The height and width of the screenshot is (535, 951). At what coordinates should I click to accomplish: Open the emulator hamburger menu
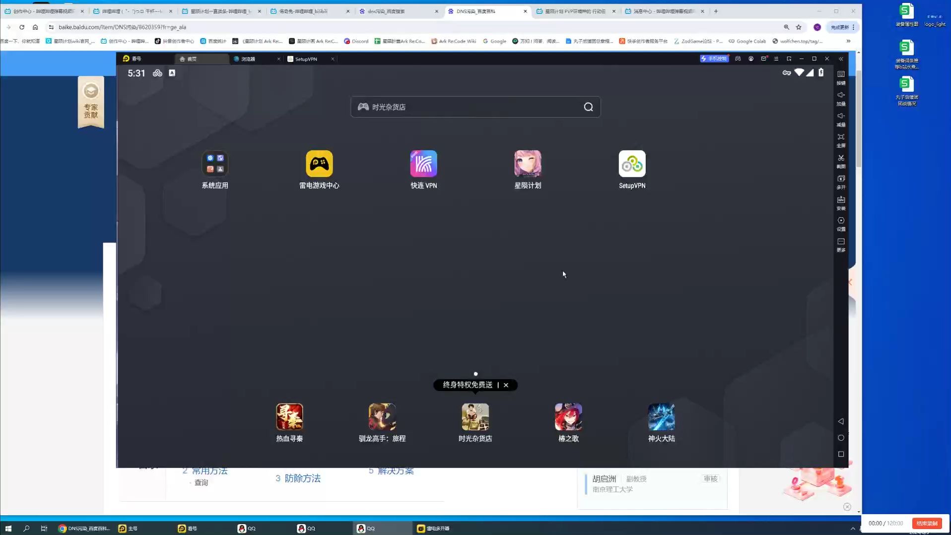pos(776,59)
